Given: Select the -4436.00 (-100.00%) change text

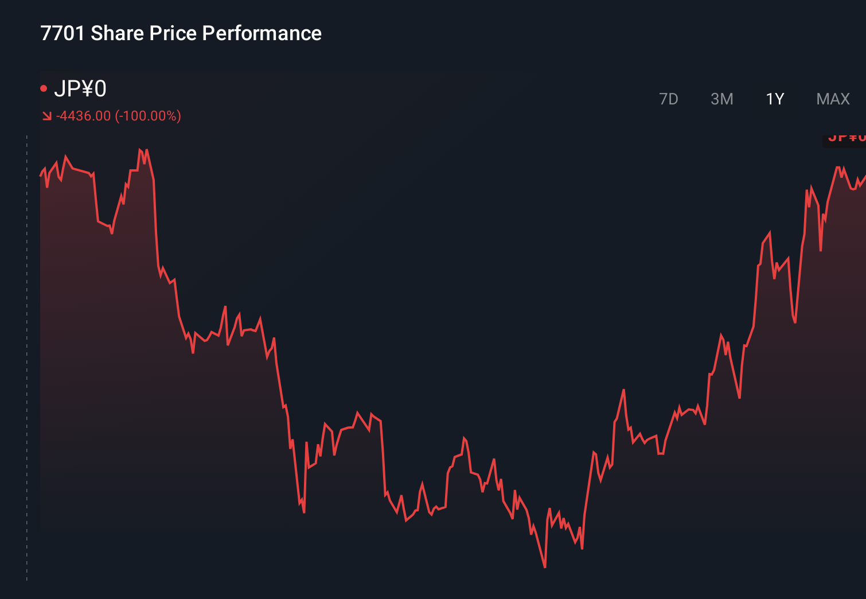Looking at the screenshot, I should [x=118, y=116].
